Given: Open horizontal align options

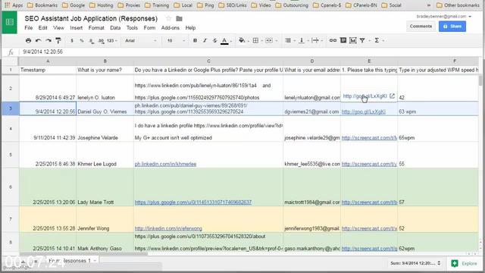Looking at the screenshot, I should 289,40.
